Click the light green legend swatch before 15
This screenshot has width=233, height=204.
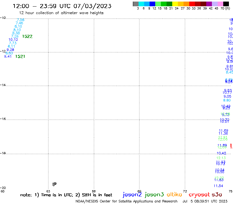tap(158, 4)
